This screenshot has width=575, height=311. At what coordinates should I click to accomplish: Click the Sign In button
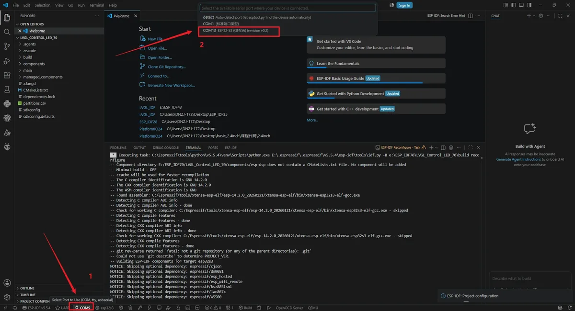click(404, 5)
